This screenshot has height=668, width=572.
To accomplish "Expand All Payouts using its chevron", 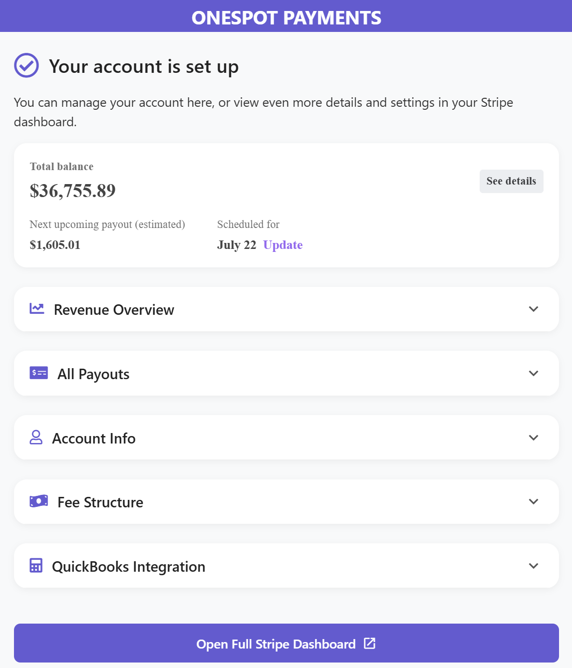I will click(x=534, y=373).
